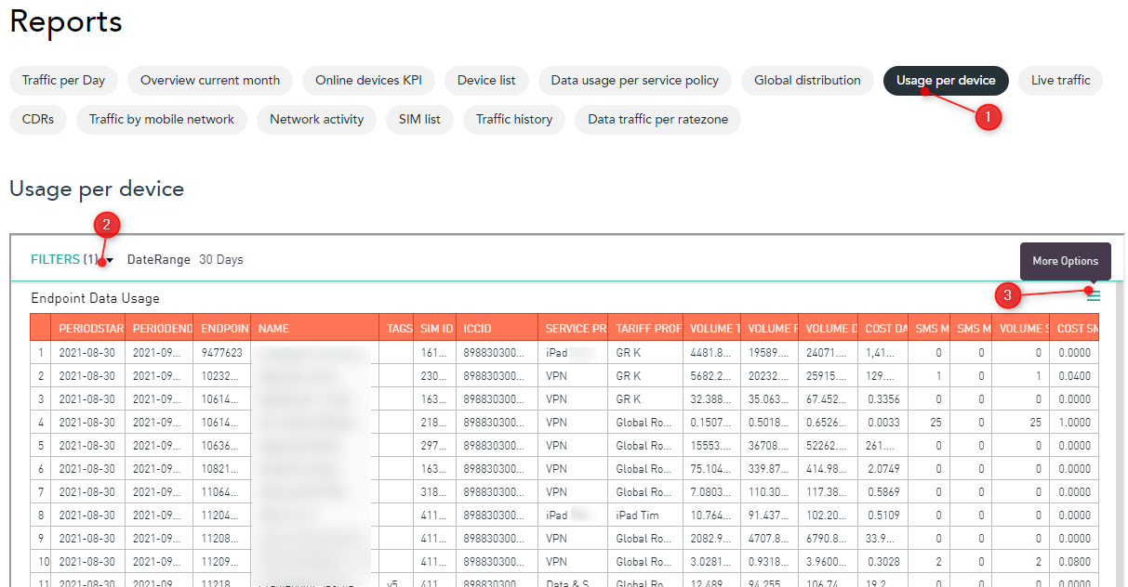Screen dimensions: 1128x587
Task: Select the Device list report
Action: click(x=486, y=80)
